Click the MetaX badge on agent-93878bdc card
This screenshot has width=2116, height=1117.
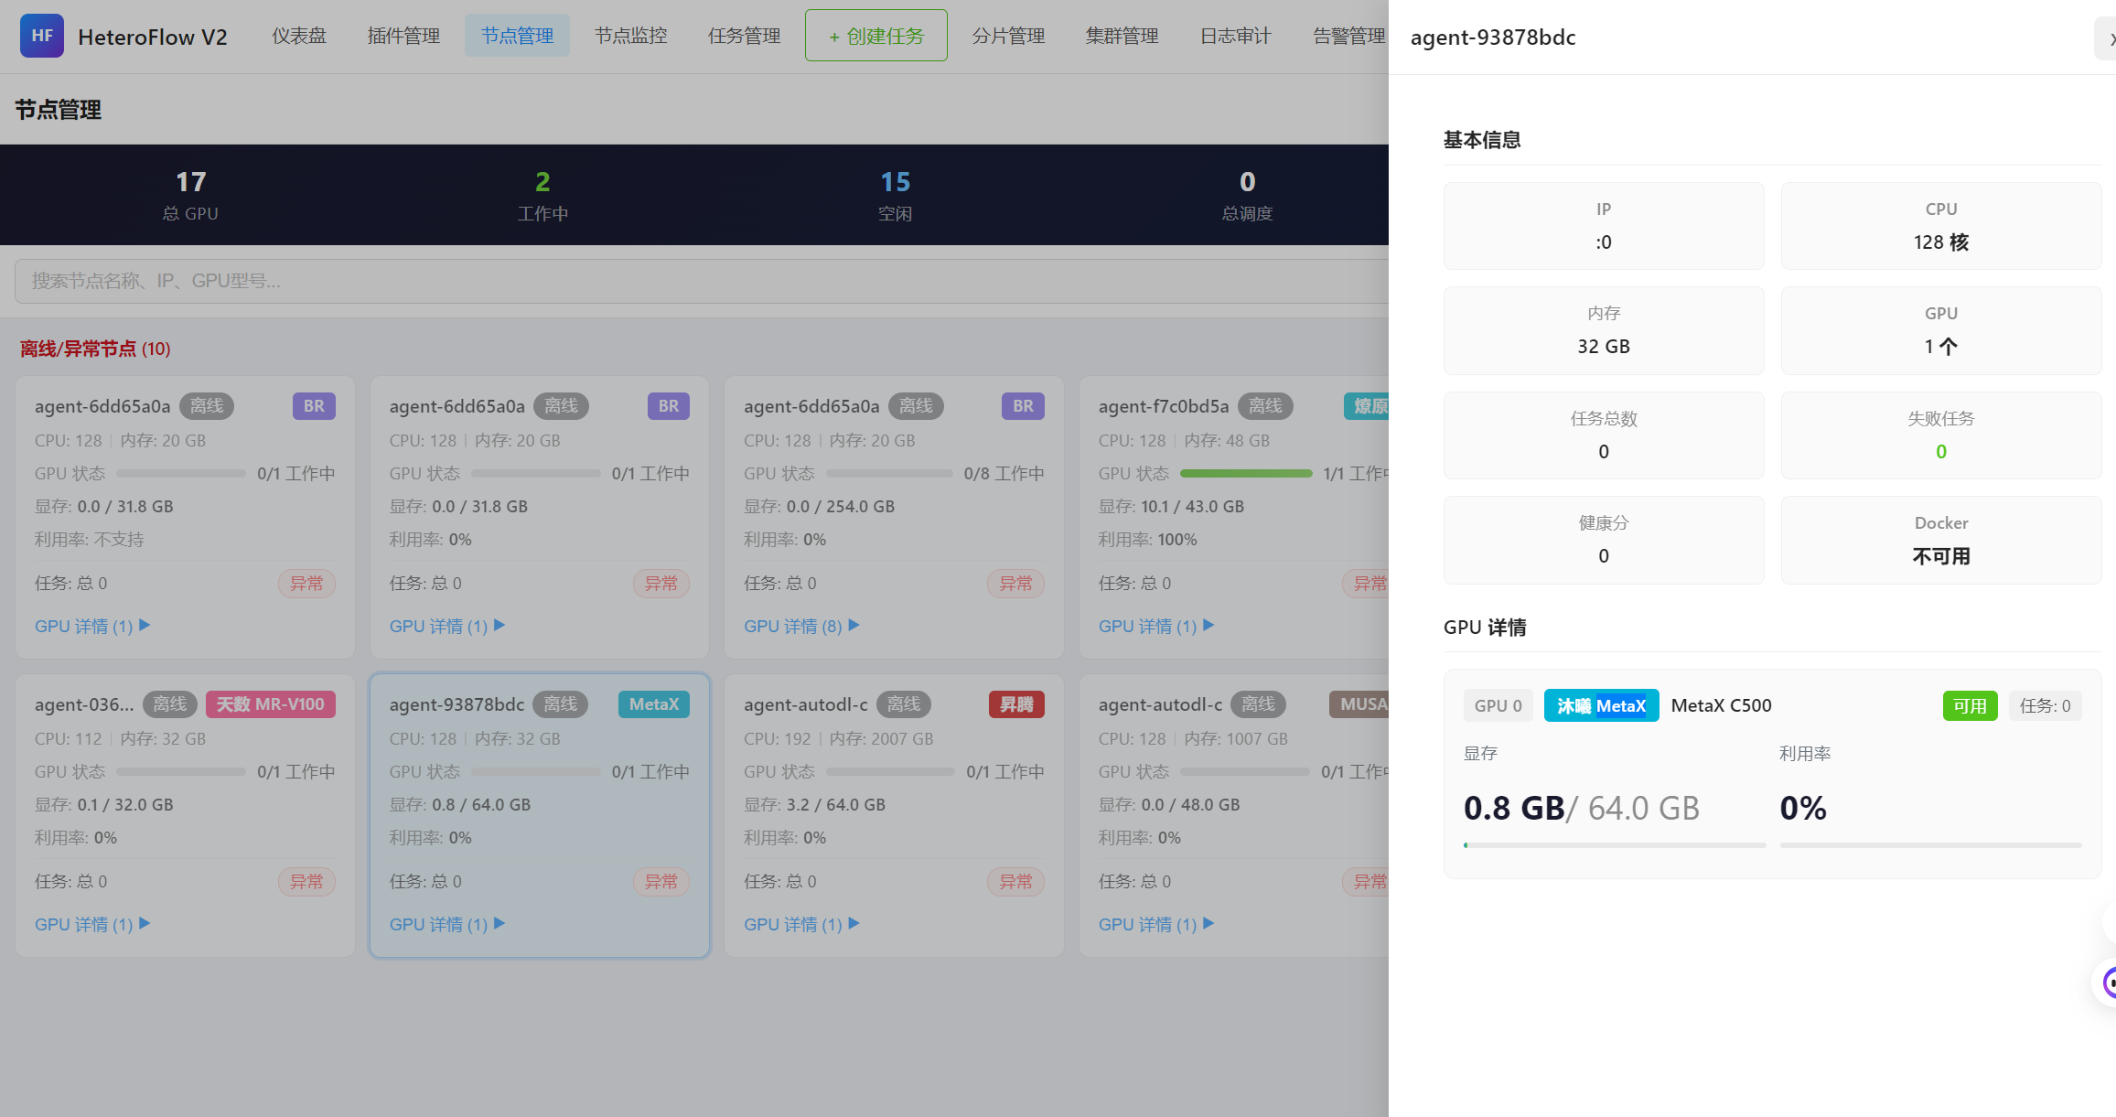(653, 704)
